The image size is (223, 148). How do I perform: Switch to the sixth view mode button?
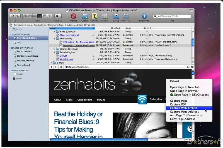(50, 16)
